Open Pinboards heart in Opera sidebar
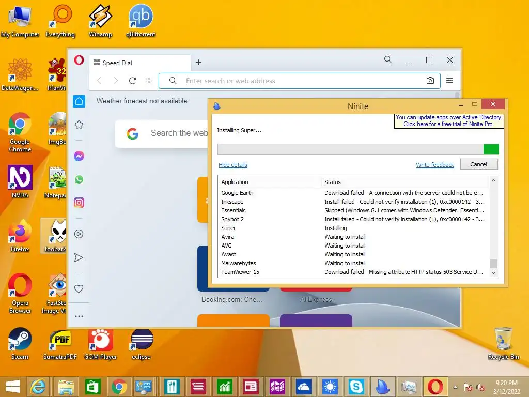 coord(79,288)
